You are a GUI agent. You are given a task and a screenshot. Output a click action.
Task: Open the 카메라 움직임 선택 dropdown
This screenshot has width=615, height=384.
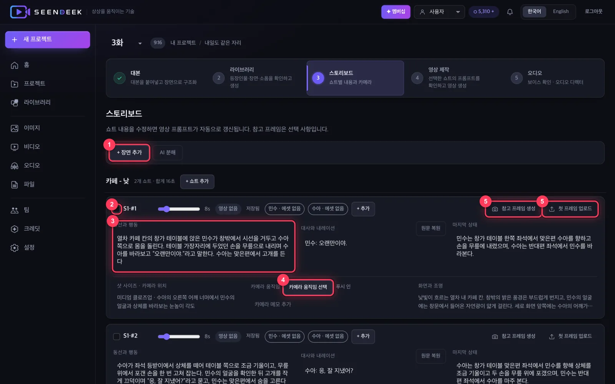pyautogui.click(x=308, y=287)
